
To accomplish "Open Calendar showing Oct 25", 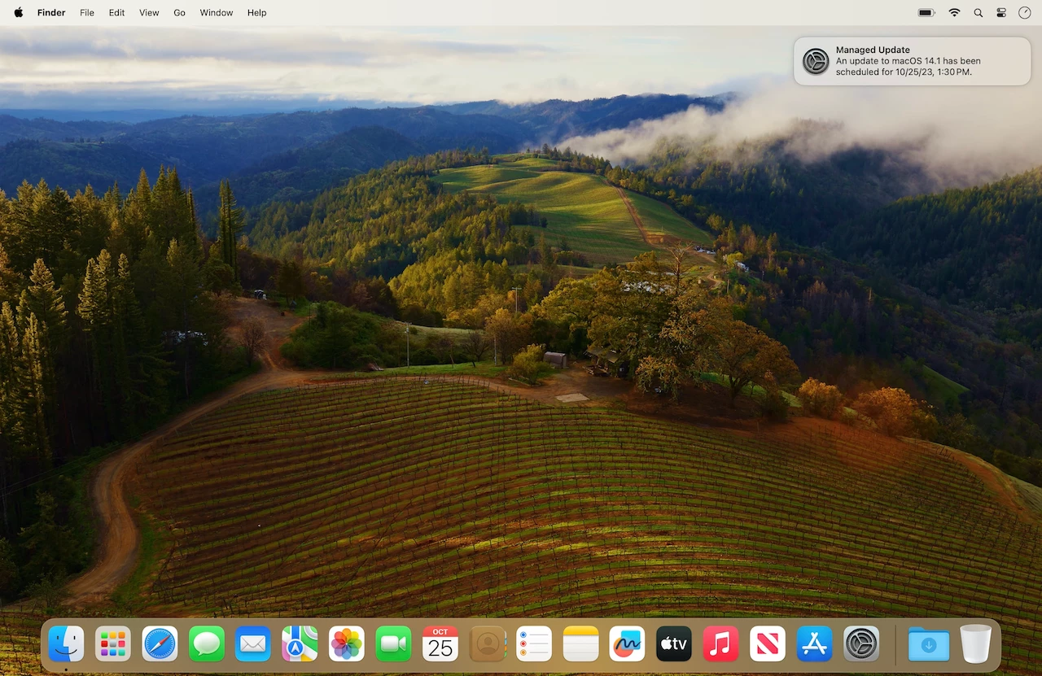I will tap(440, 643).
